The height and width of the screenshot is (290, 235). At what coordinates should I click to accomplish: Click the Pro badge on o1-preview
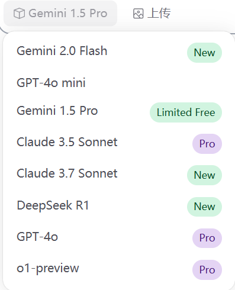pyautogui.click(x=207, y=270)
